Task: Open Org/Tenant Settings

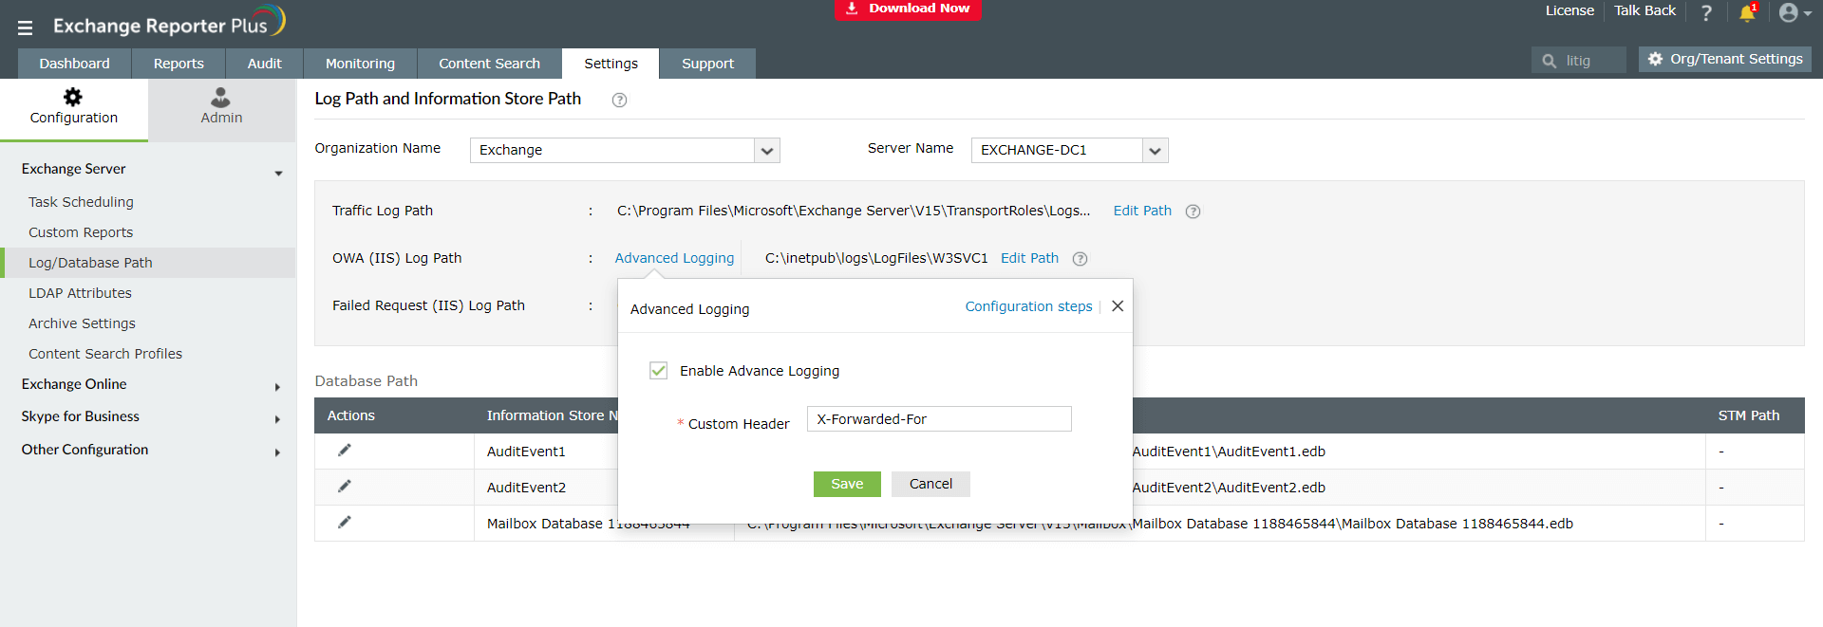Action: [1725, 59]
